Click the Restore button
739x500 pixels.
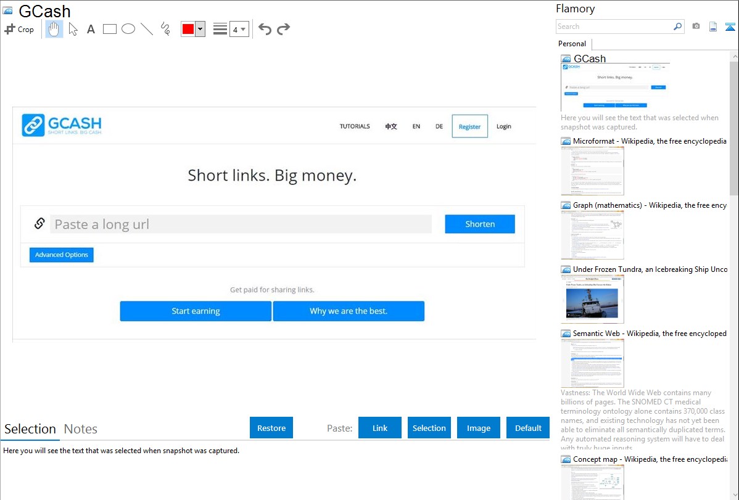click(x=271, y=428)
